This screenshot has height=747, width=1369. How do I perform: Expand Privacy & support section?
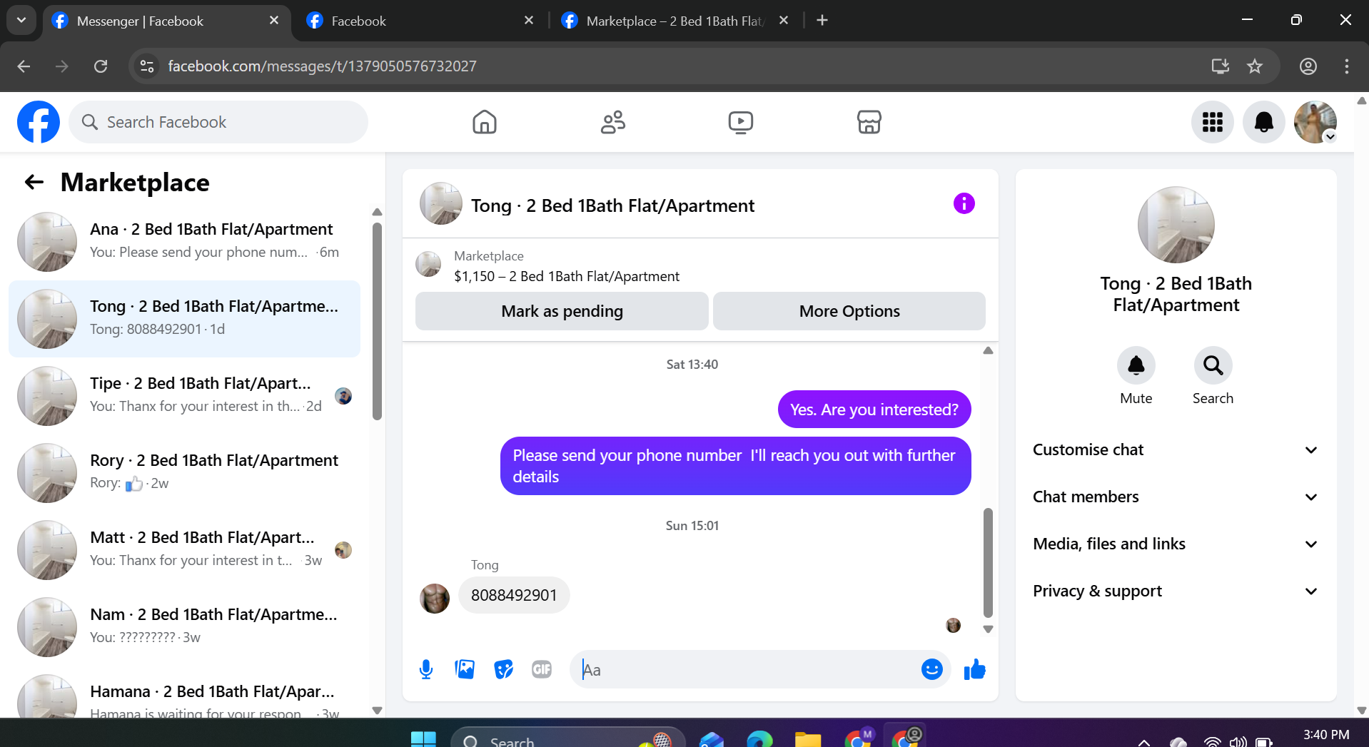tap(1176, 591)
